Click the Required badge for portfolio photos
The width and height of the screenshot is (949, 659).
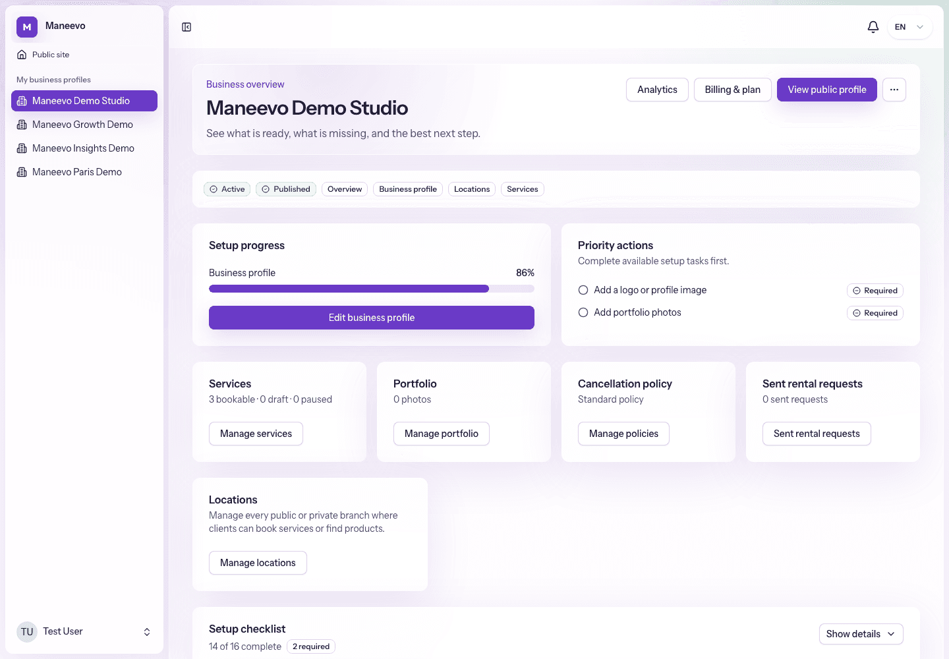[875, 313]
